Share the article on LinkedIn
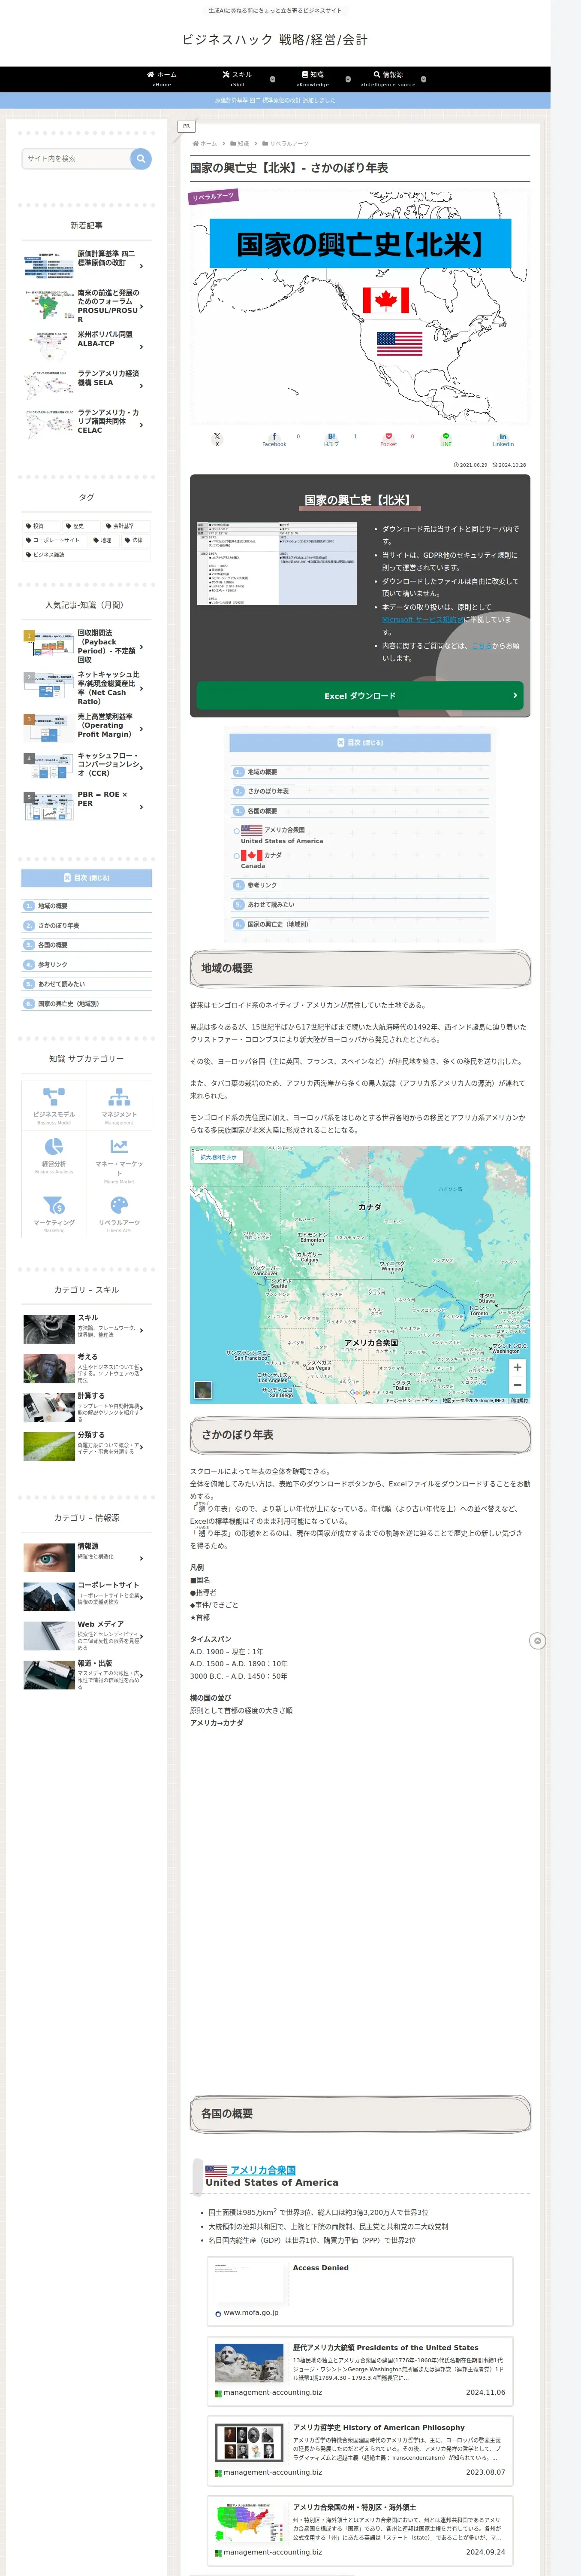581x2576 pixels. (503, 439)
